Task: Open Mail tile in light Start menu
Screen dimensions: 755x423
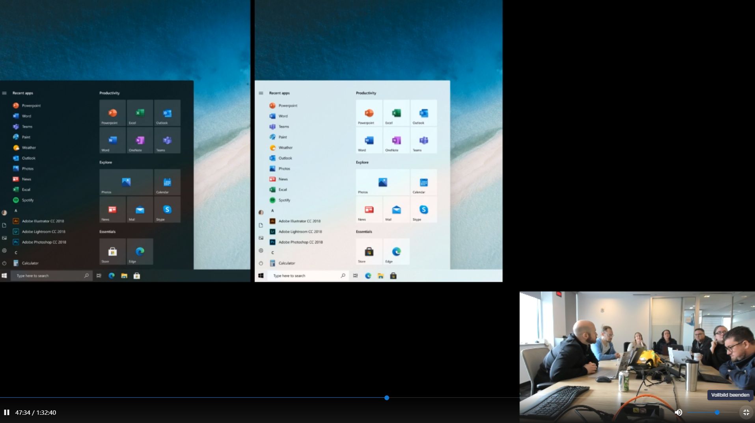Action: click(x=396, y=210)
